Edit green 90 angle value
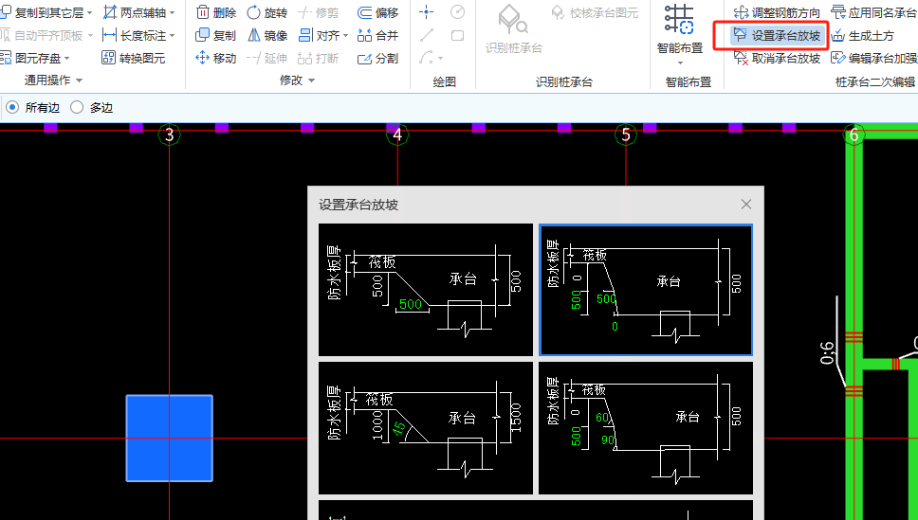The image size is (918, 520). (608, 439)
